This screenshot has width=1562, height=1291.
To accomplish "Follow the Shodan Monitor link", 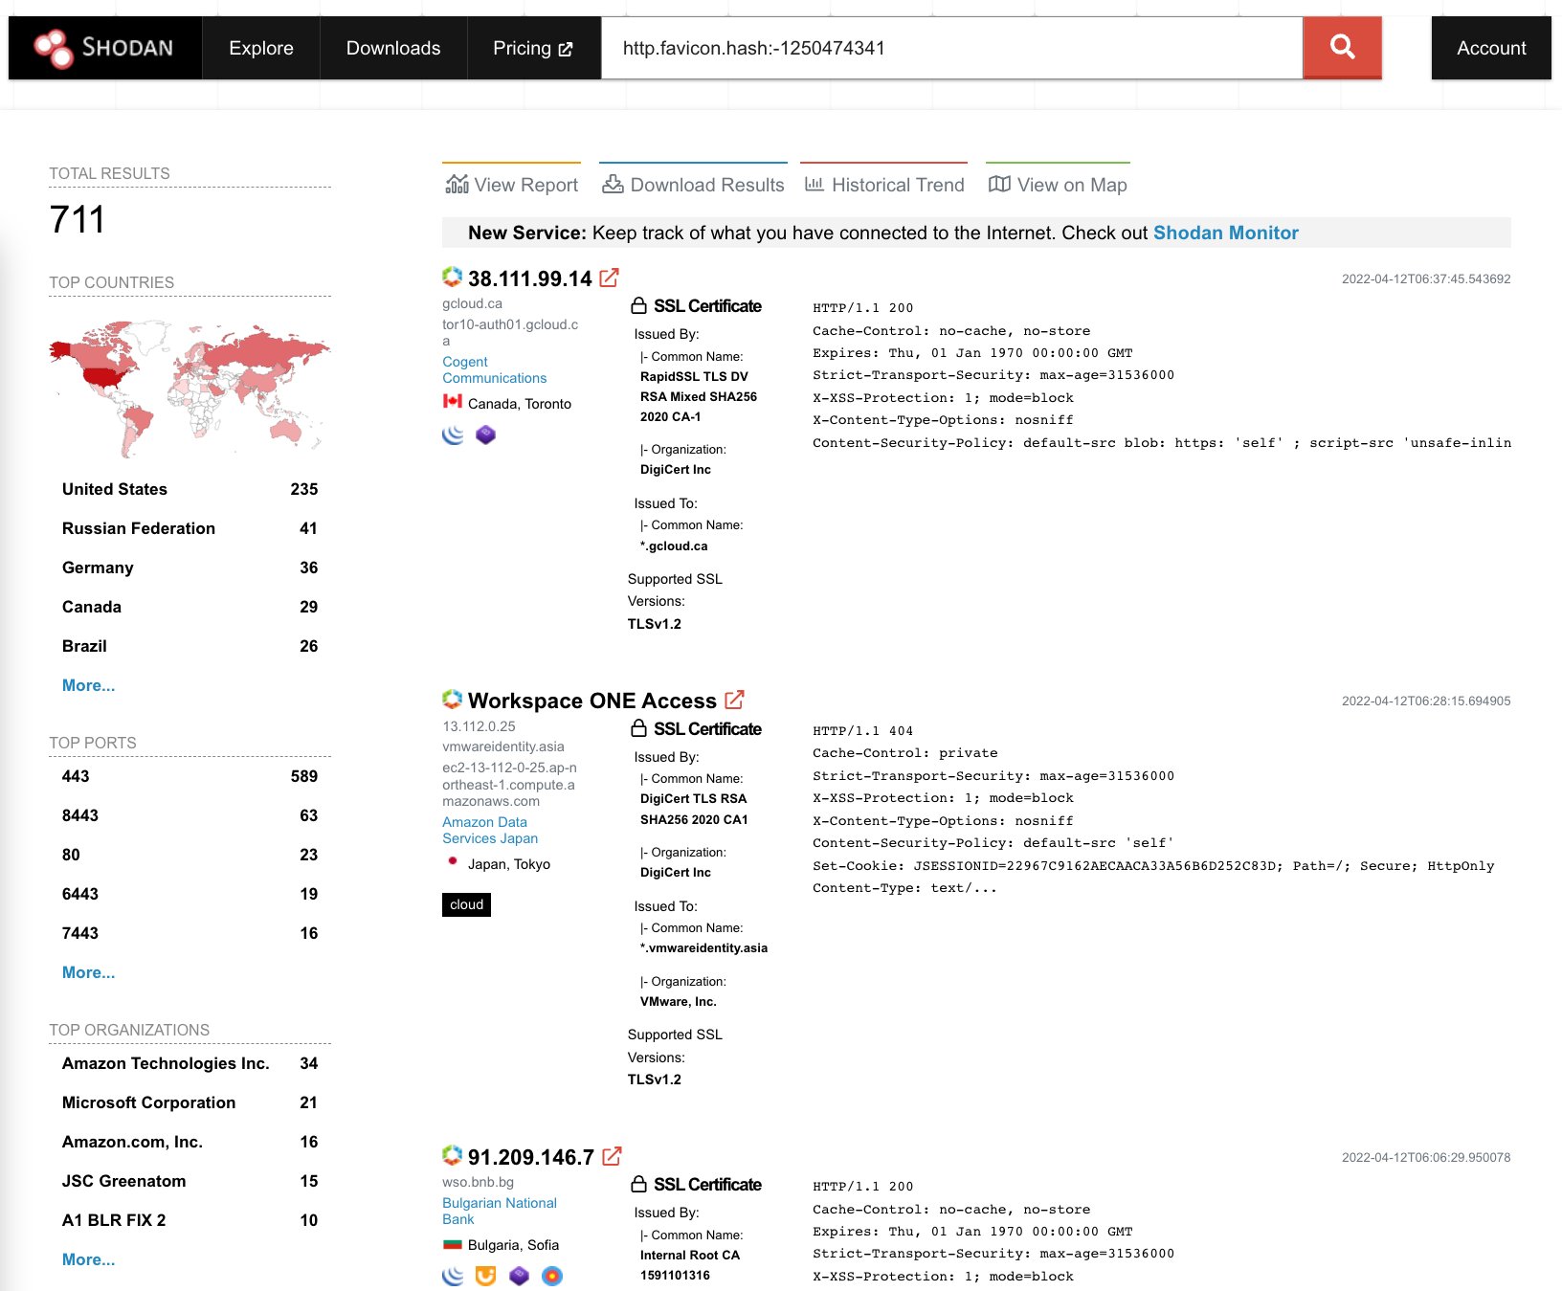I will pyautogui.click(x=1225, y=233).
